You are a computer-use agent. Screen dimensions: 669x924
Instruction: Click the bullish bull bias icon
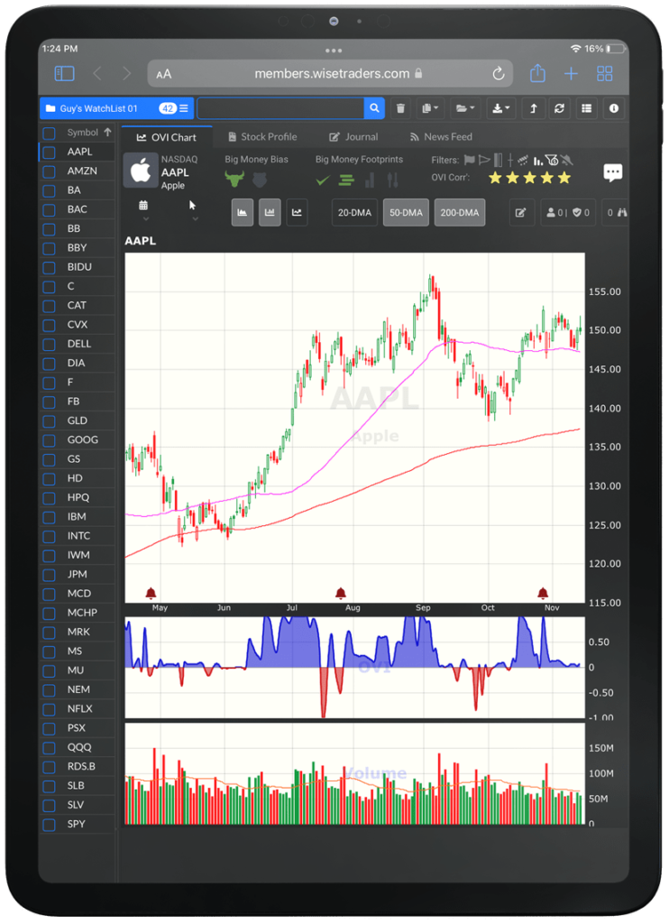tap(234, 179)
